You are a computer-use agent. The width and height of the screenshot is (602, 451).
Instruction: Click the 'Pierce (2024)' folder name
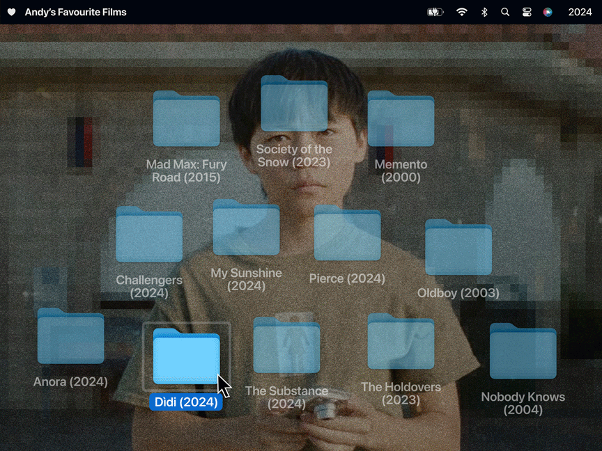click(x=347, y=278)
